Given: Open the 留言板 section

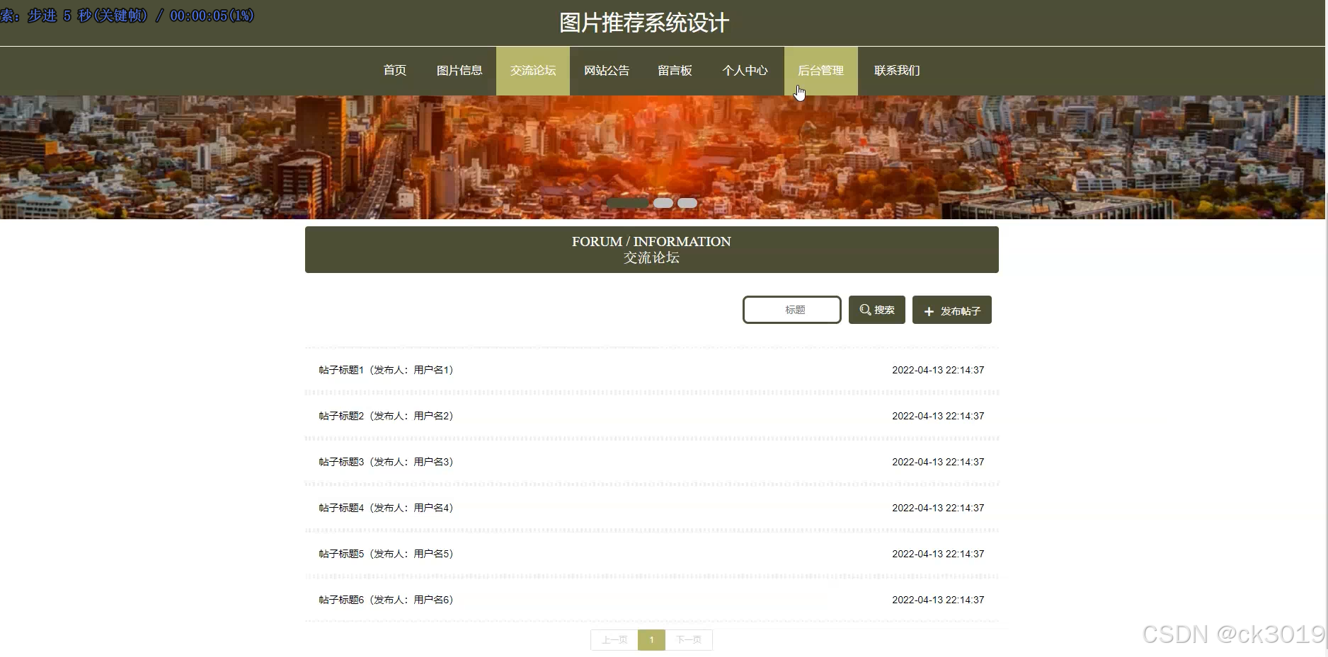Looking at the screenshot, I should [674, 70].
